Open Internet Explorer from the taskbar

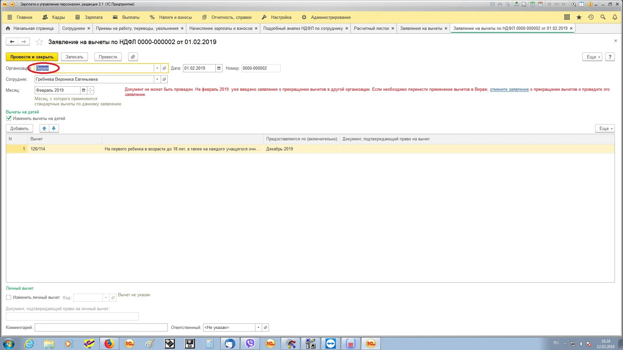click(x=29, y=344)
